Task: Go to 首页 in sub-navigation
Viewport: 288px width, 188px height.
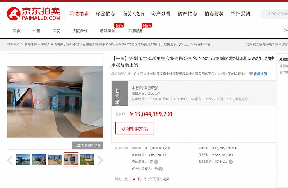Action: [16, 31]
